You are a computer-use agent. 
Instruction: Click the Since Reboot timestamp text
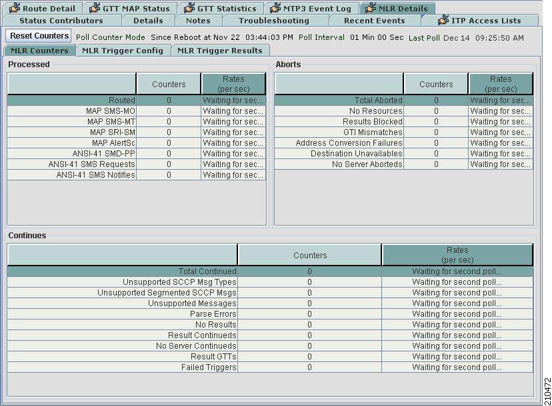point(222,37)
